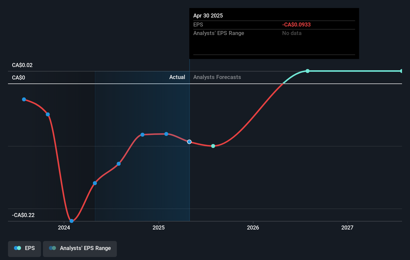Click the Analysts' EPS Range legend icon

(x=52, y=248)
